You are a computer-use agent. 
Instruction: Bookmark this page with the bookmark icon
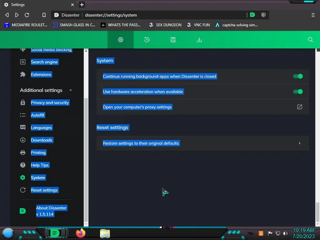[x=44, y=15]
